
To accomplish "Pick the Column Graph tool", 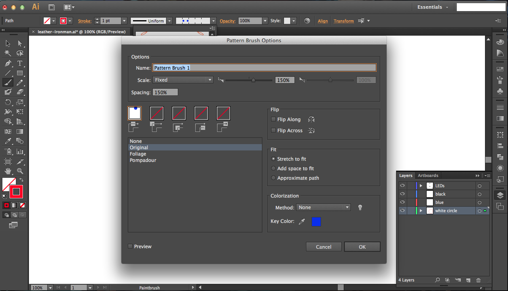I will [20, 151].
